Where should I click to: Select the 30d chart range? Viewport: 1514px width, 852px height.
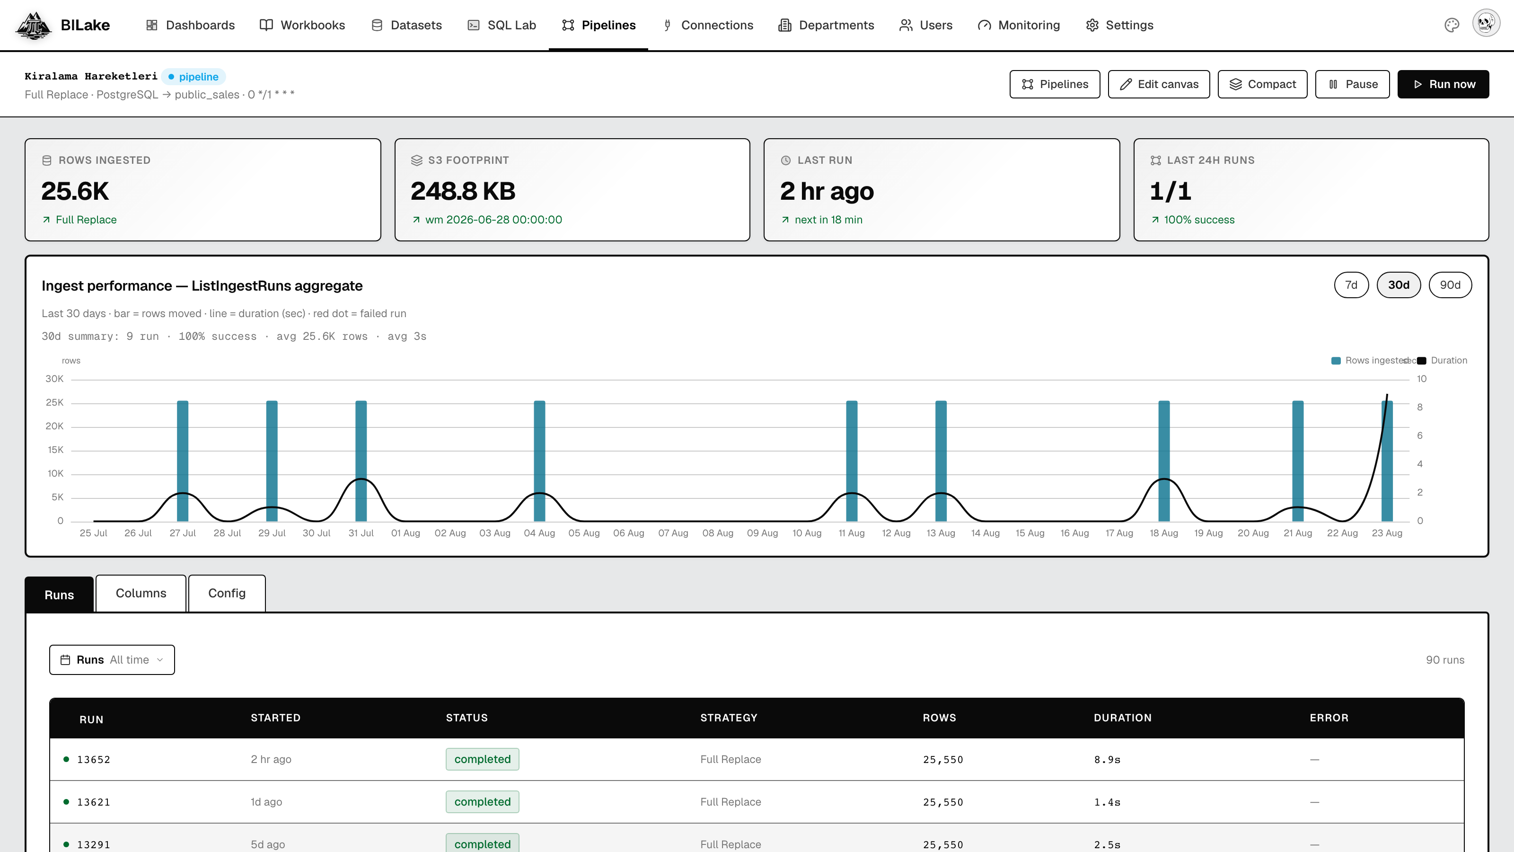coord(1399,285)
